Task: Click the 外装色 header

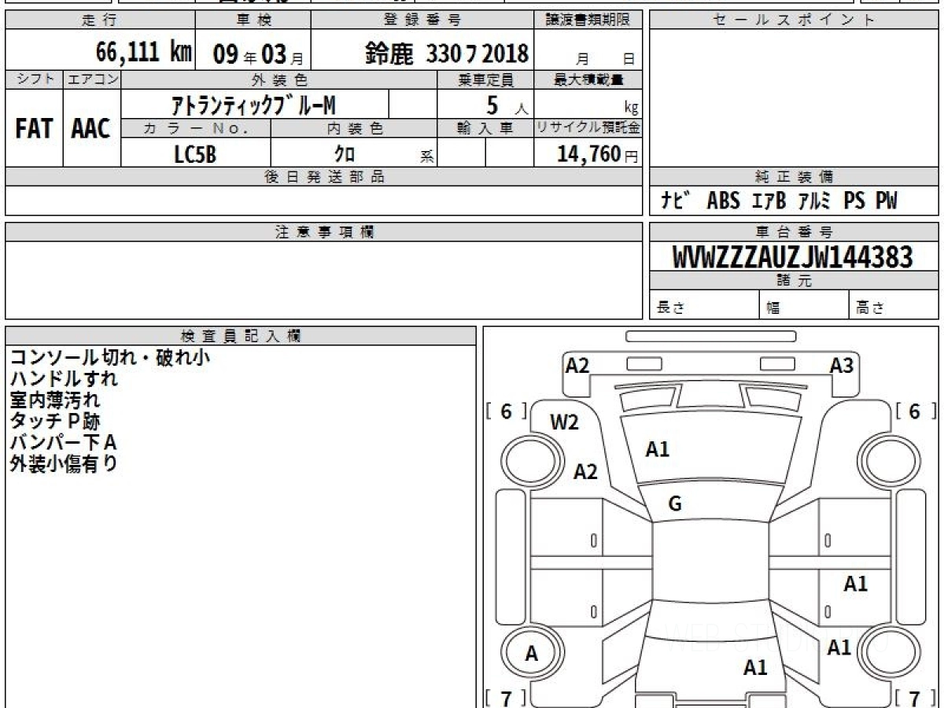Action: pyautogui.click(x=279, y=79)
